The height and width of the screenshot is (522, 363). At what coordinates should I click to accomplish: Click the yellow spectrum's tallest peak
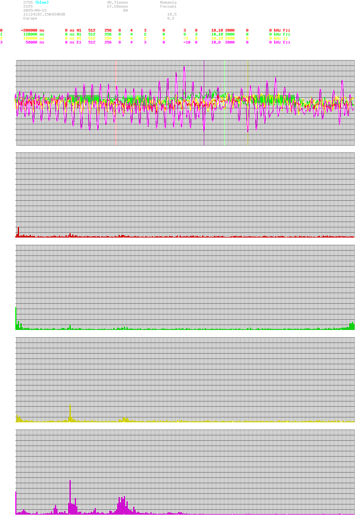(x=70, y=413)
